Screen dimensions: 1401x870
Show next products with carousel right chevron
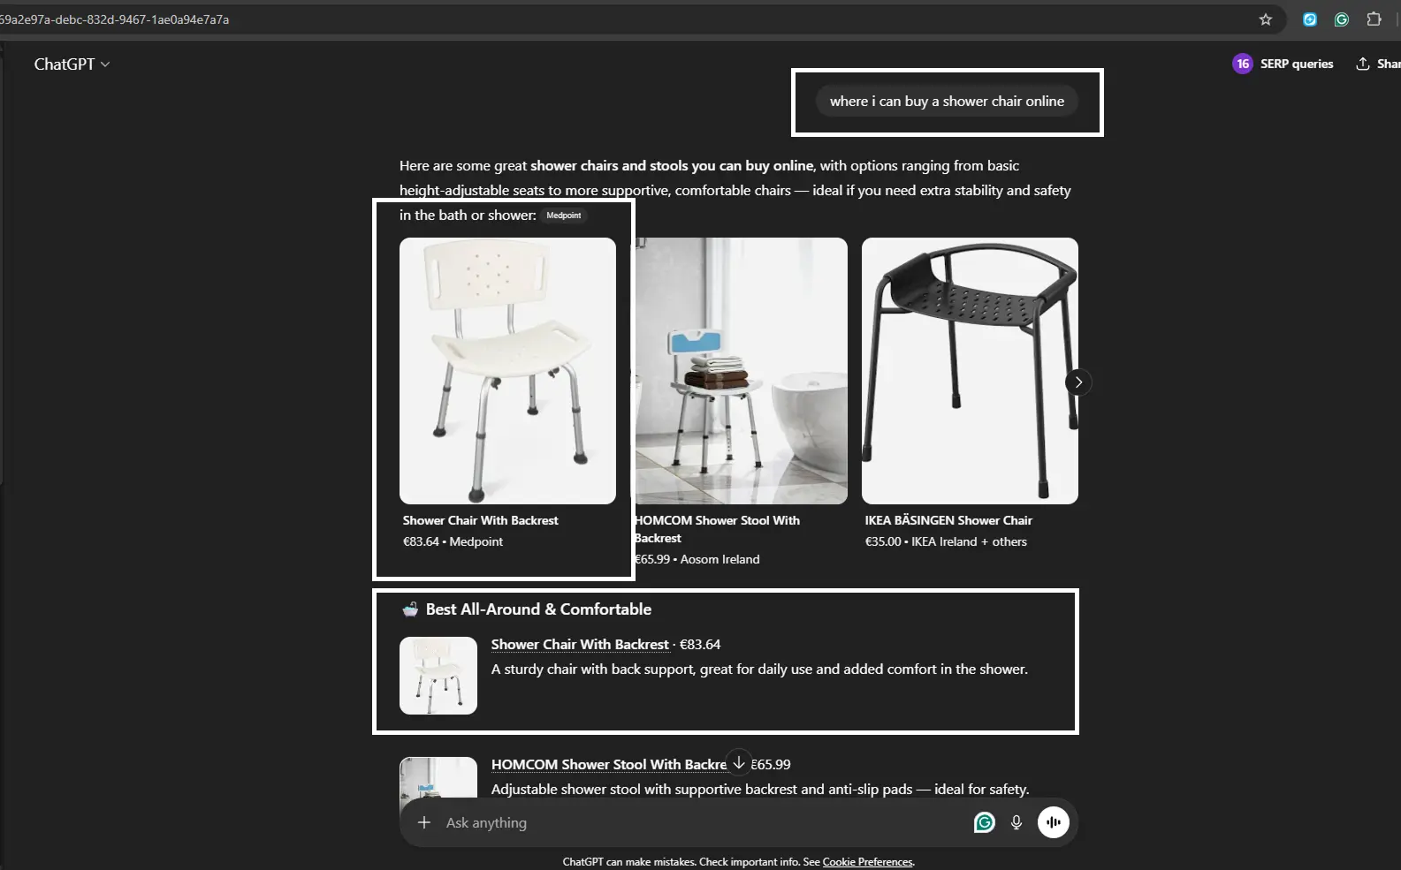point(1078,382)
